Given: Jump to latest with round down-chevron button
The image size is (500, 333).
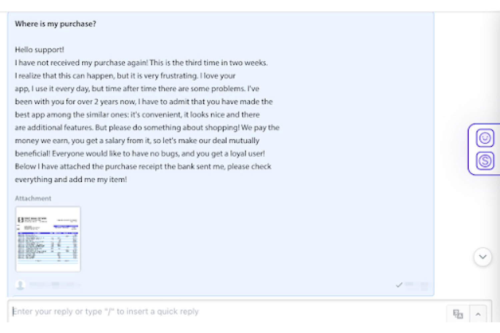Looking at the screenshot, I should tap(483, 257).
